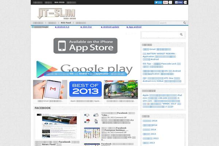This screenshot has width=219, height=146.
Task: Open the second 2014 archive month link
Action: [150, 125]
